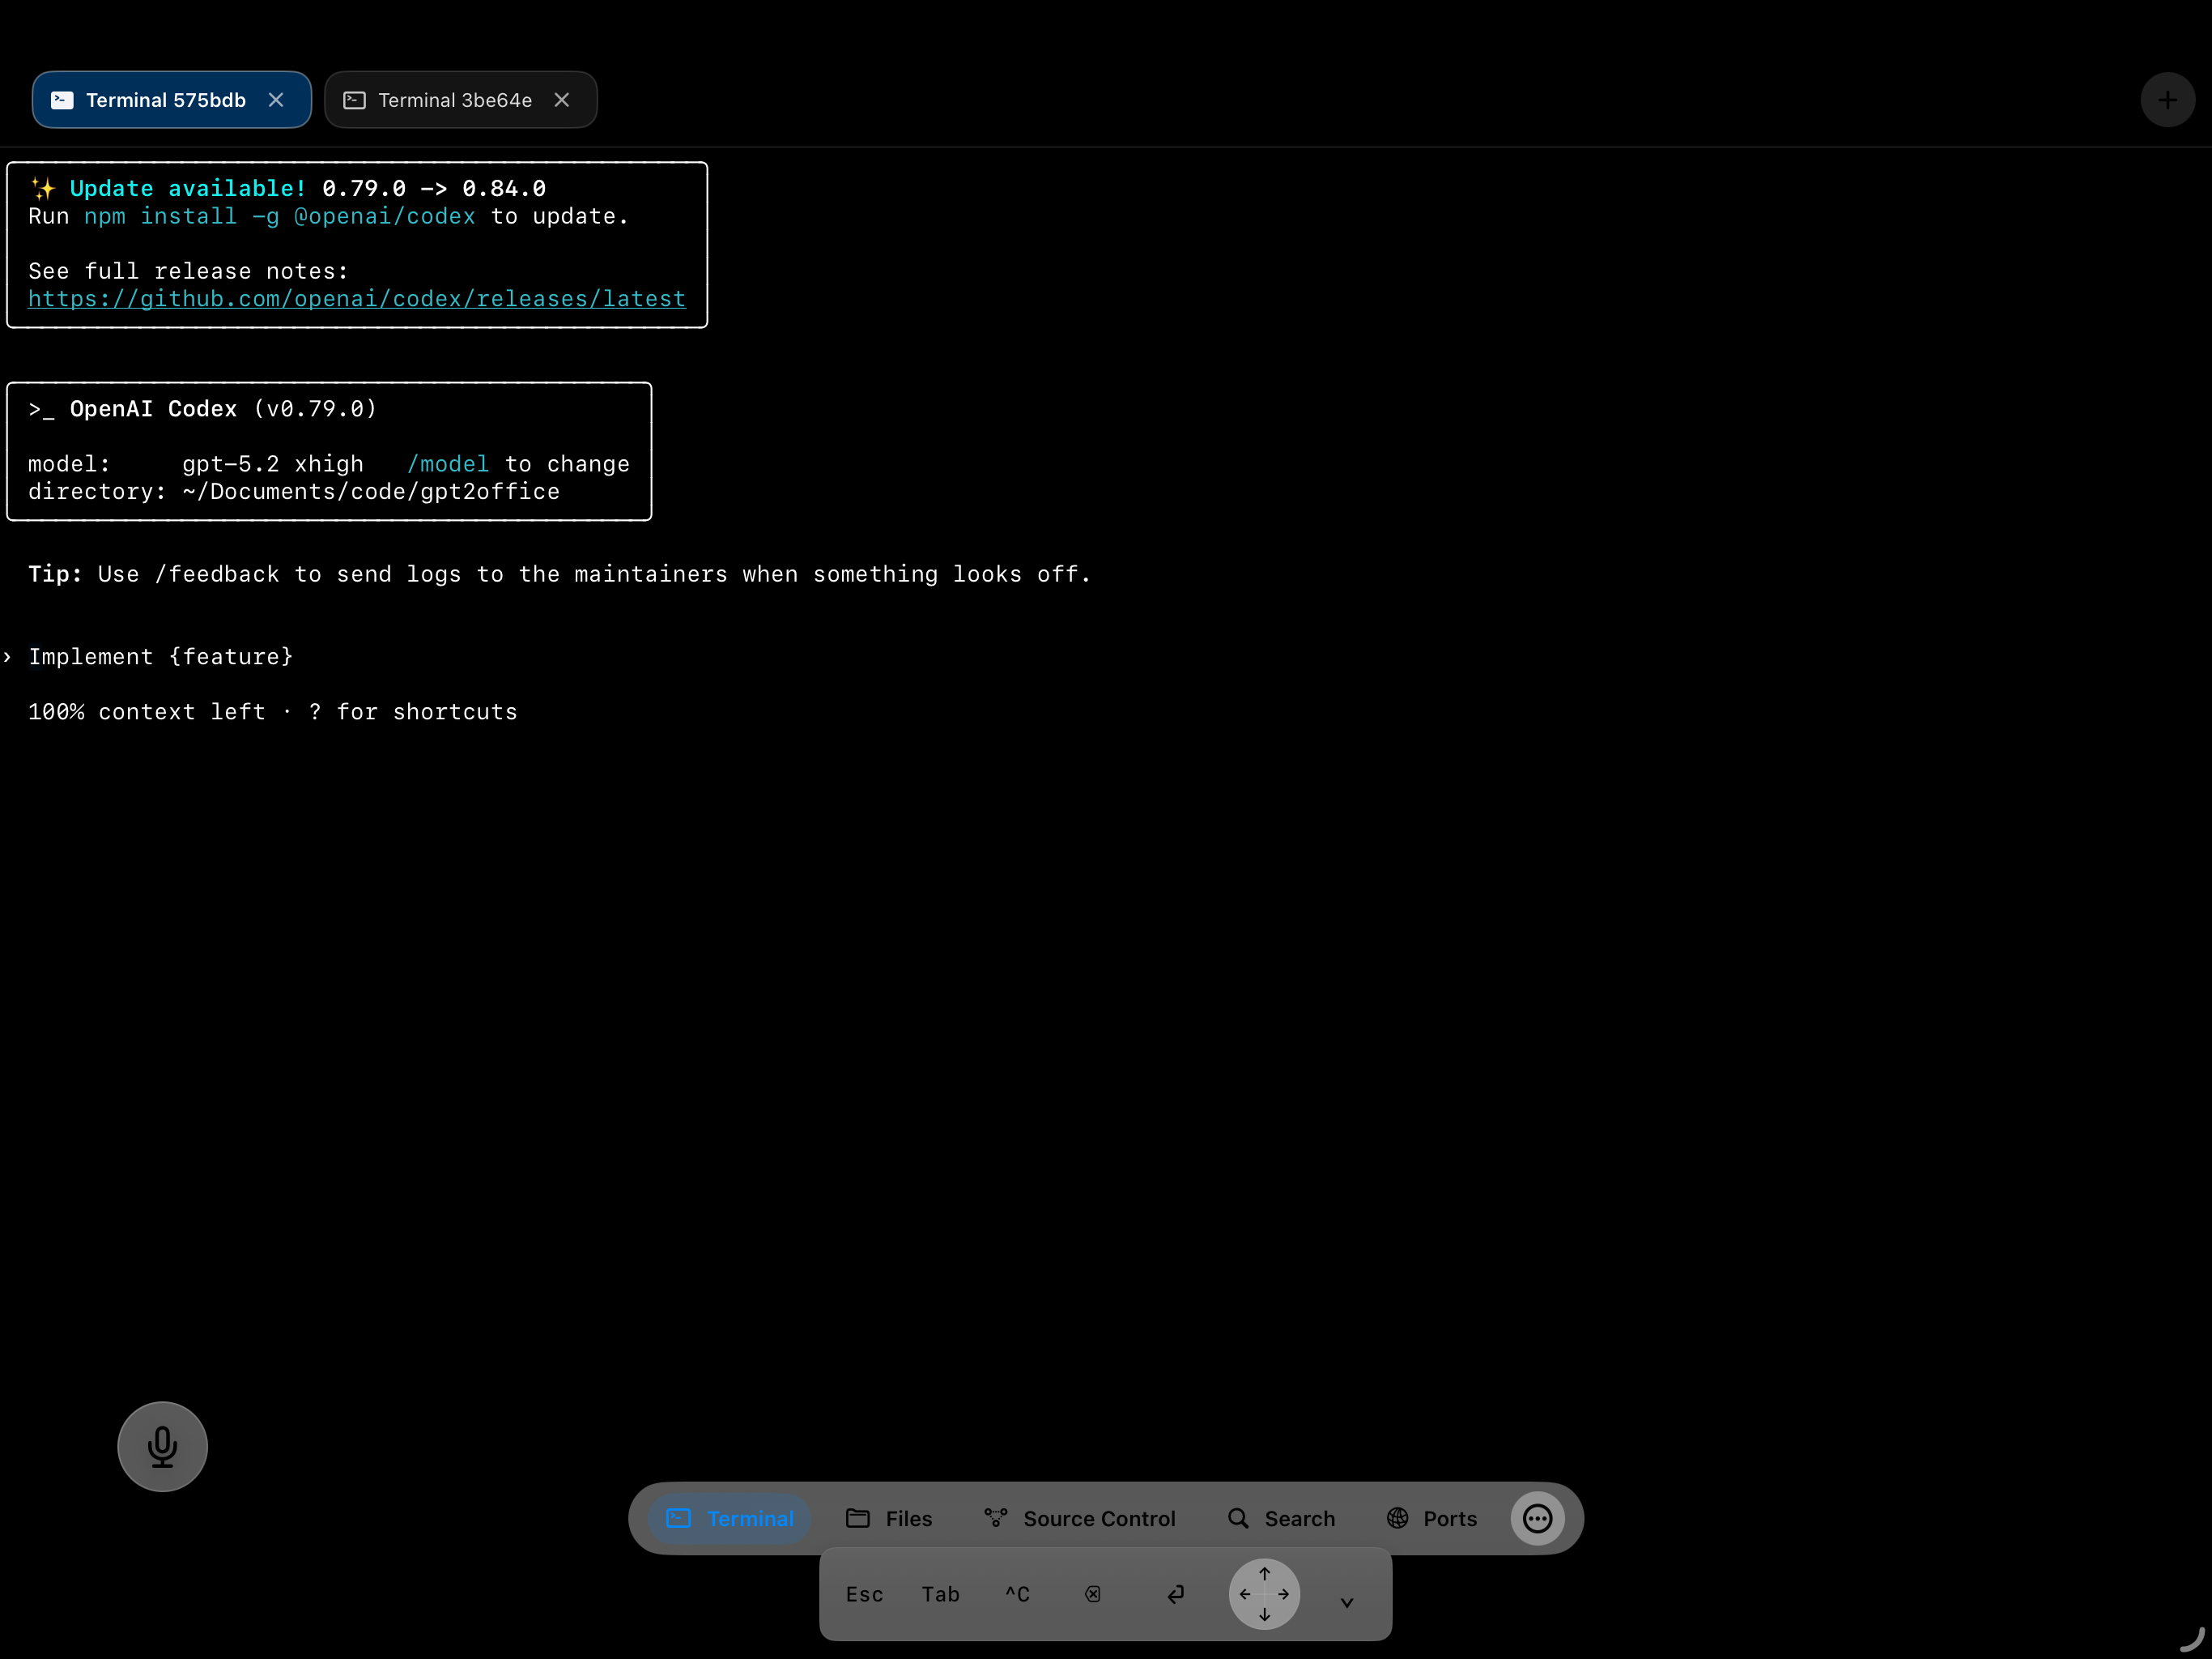Screen dimensions: 2212x1659
Task: Click the OpenAI Codex (v0.79.0) title
Action: [x=223, y=409]
